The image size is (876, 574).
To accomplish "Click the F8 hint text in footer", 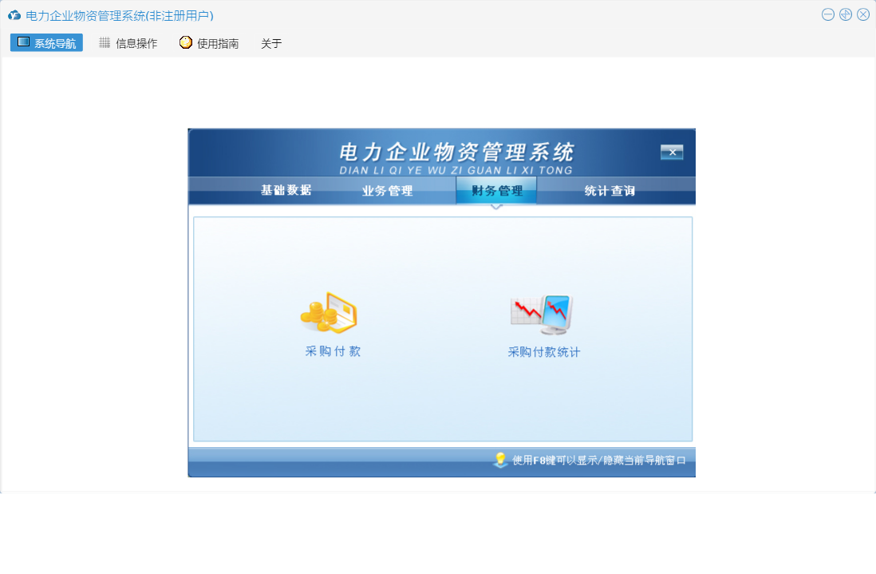I will coord(599,460).
